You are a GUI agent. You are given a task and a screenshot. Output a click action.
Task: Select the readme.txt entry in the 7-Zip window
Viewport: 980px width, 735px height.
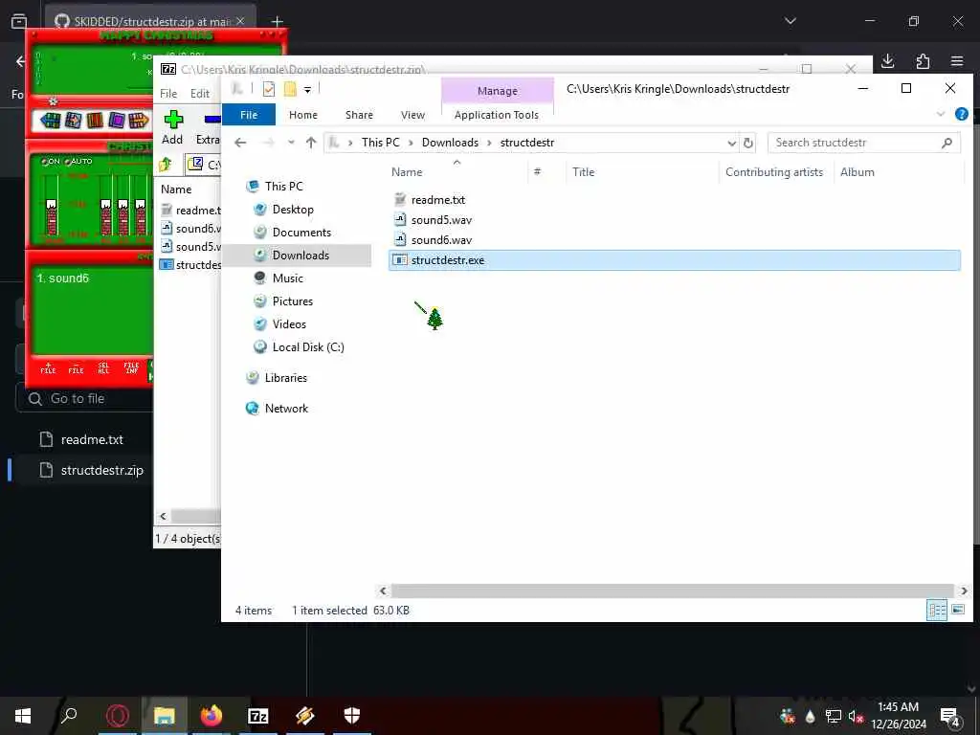click(190, 210)
